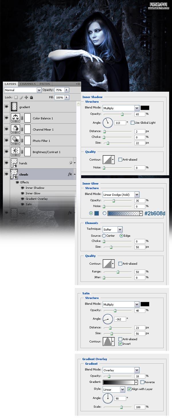Hide the Gradient Overlay effect
172x418 pixels.
coord(23,199)
